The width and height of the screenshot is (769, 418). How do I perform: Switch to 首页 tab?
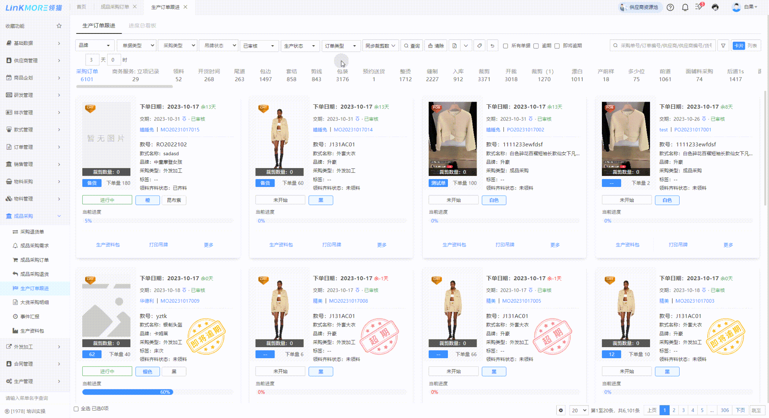(x=81, y=7)
